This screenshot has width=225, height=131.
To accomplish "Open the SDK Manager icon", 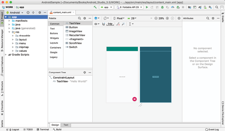I will (210, 7).
